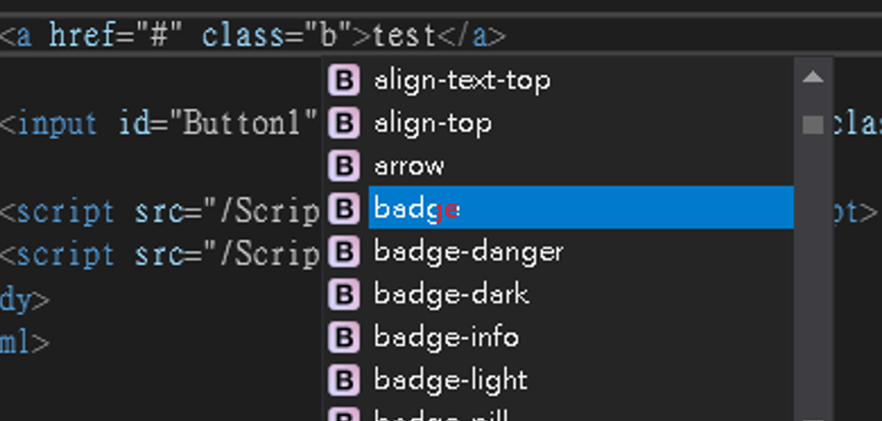
Task: Pick badge-info in the completion list
Action: (581, 337)
